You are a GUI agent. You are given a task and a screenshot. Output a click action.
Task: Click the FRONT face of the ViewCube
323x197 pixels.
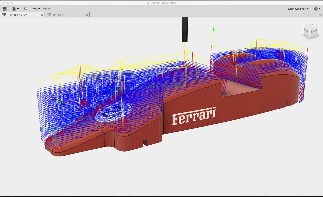(x=307, y=30)
